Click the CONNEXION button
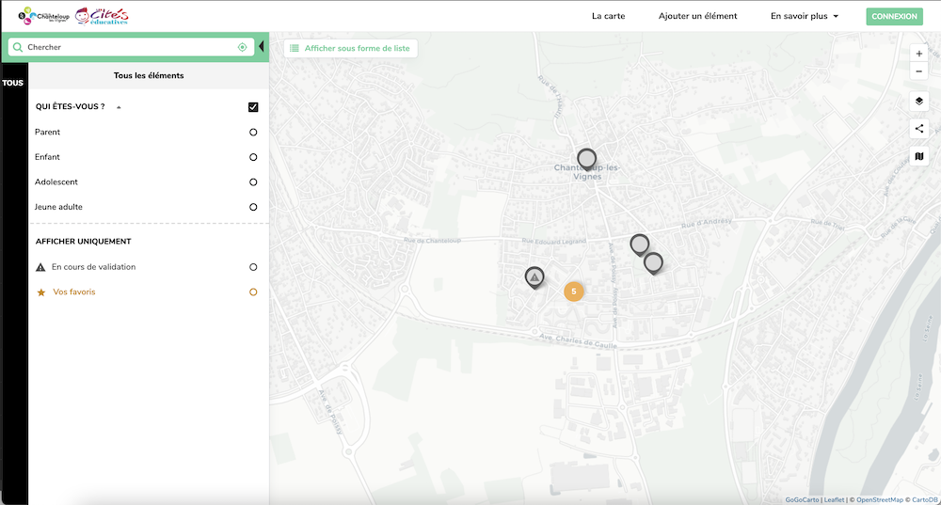 click(894, 16)
